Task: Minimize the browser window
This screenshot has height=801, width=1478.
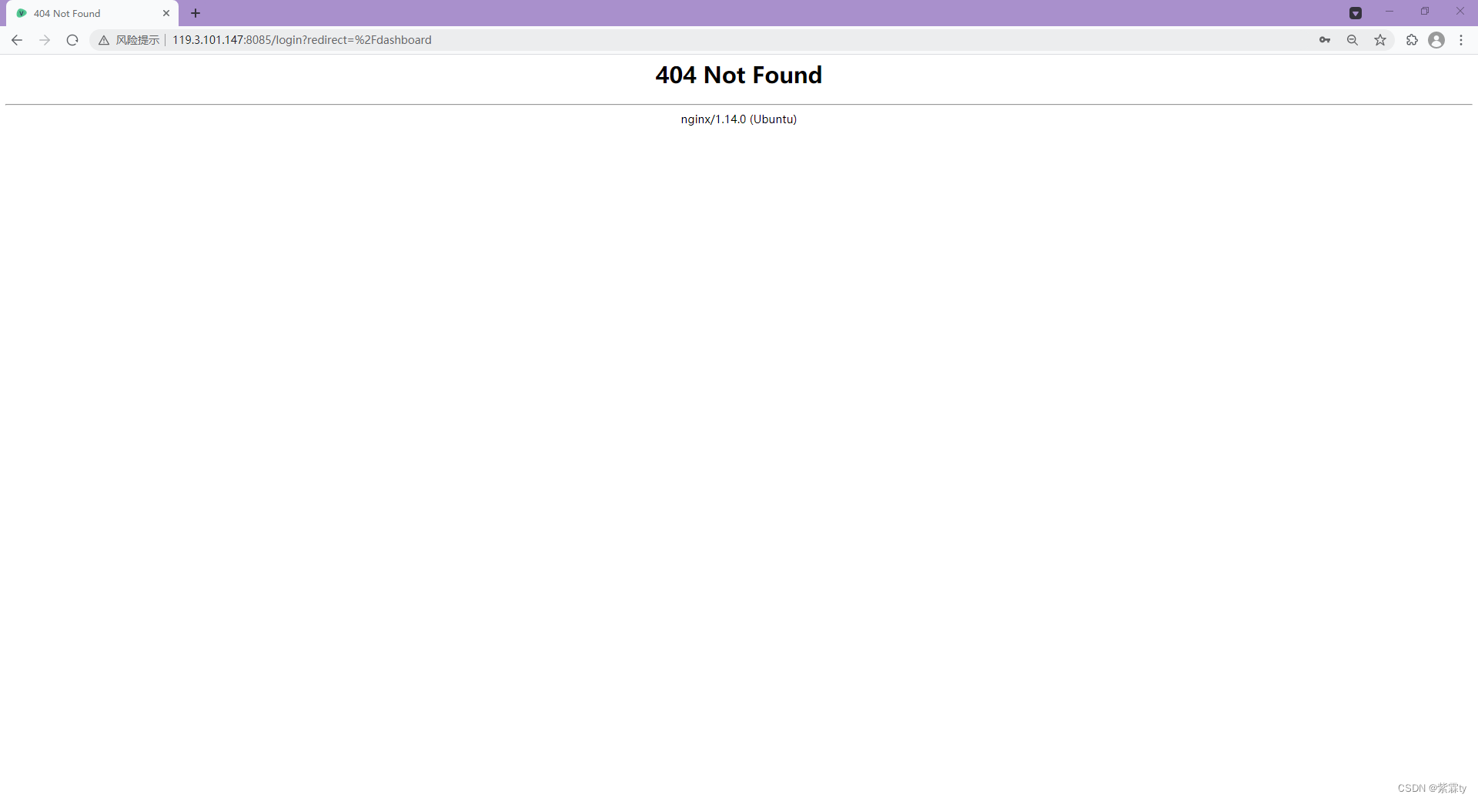Action: [1389, 12]
